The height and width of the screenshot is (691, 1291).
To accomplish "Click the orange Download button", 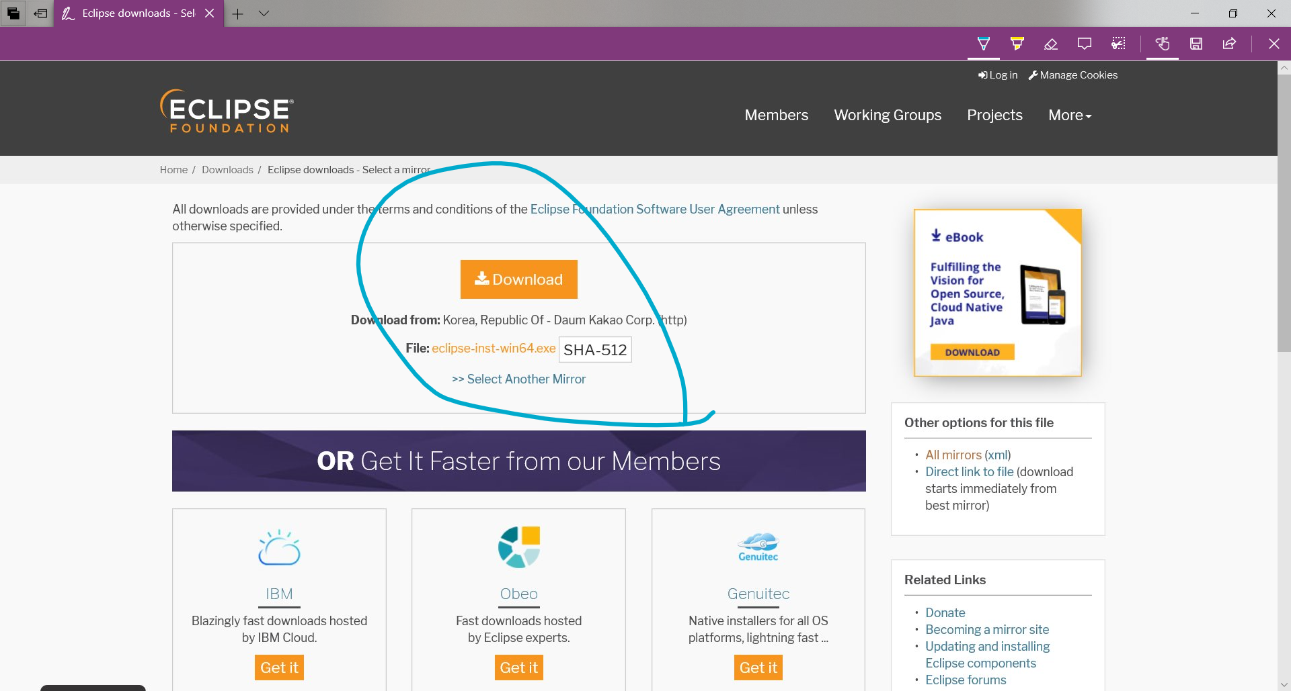I will point(519,279).
